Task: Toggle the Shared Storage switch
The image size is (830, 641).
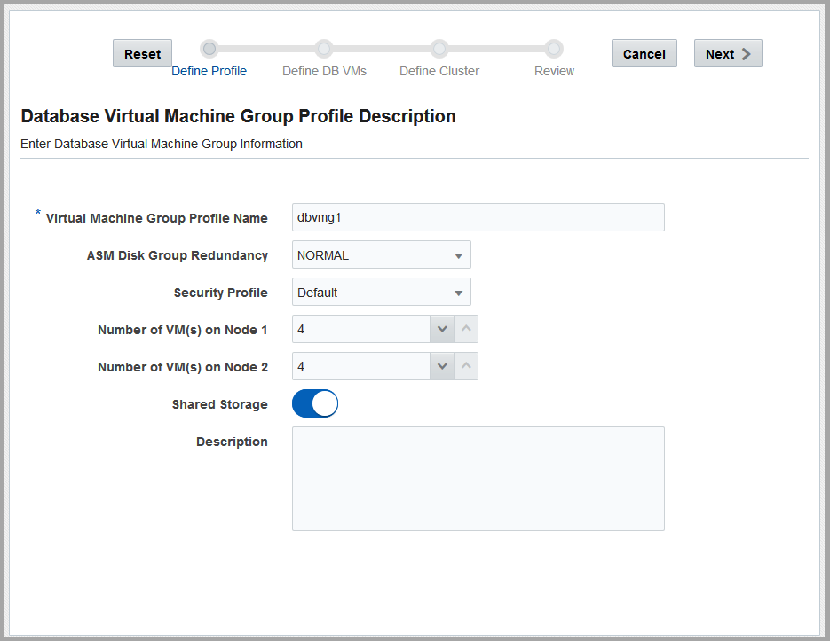Action: (315, 403)
